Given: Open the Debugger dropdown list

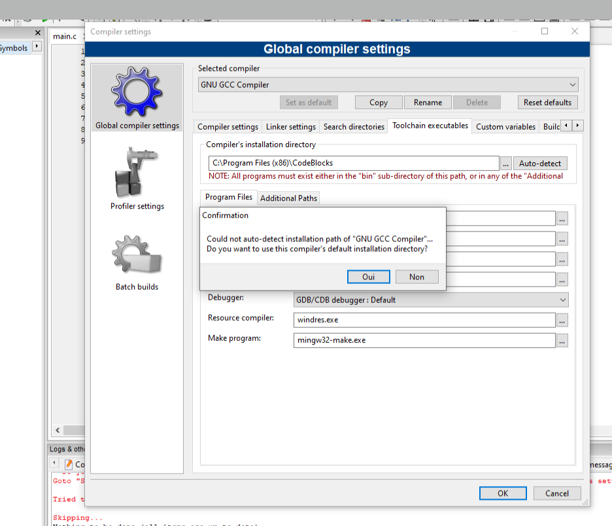Looking at the screenshot, I should (432, 300).
